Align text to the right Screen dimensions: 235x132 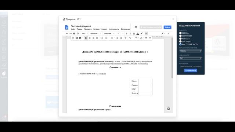(93, 38)
